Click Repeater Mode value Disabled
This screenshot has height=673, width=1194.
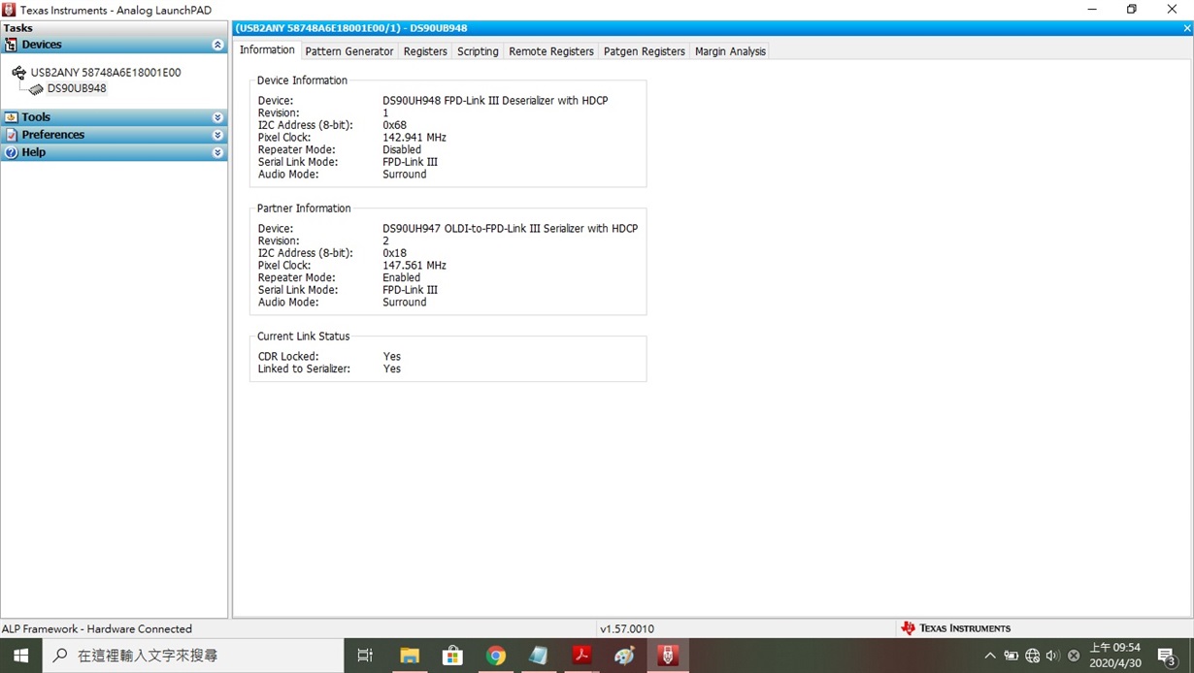pos(402,150)
